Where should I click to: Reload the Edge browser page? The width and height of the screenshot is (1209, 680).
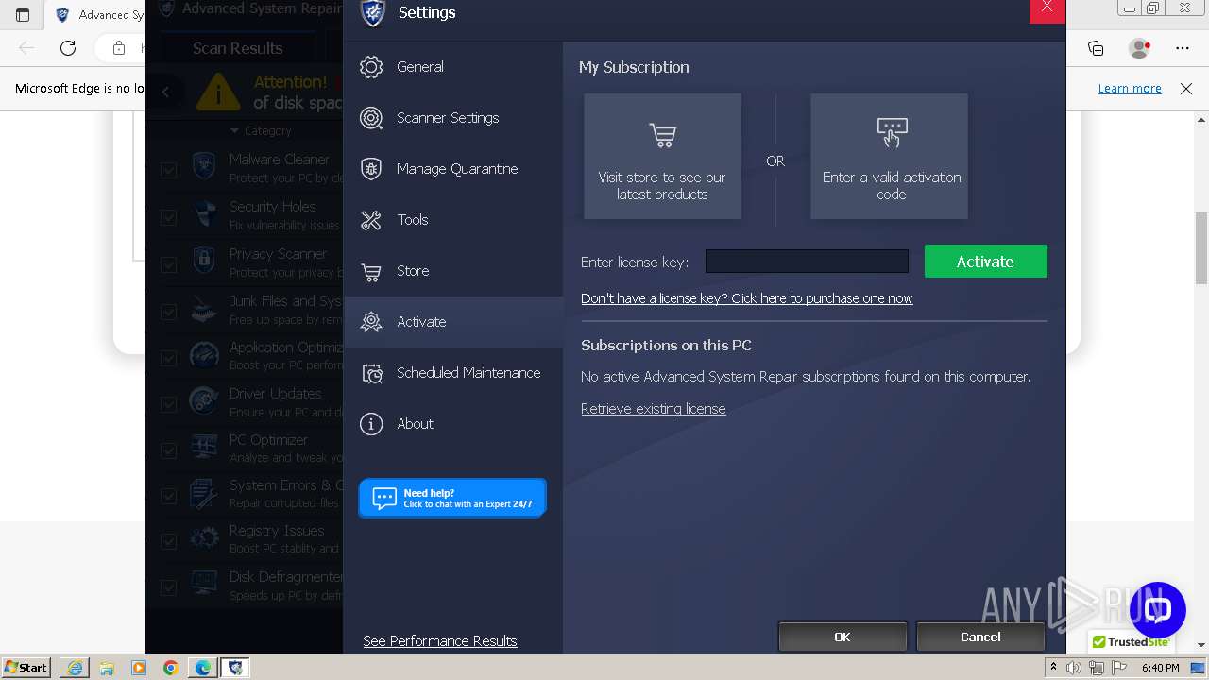coord(68,48)
